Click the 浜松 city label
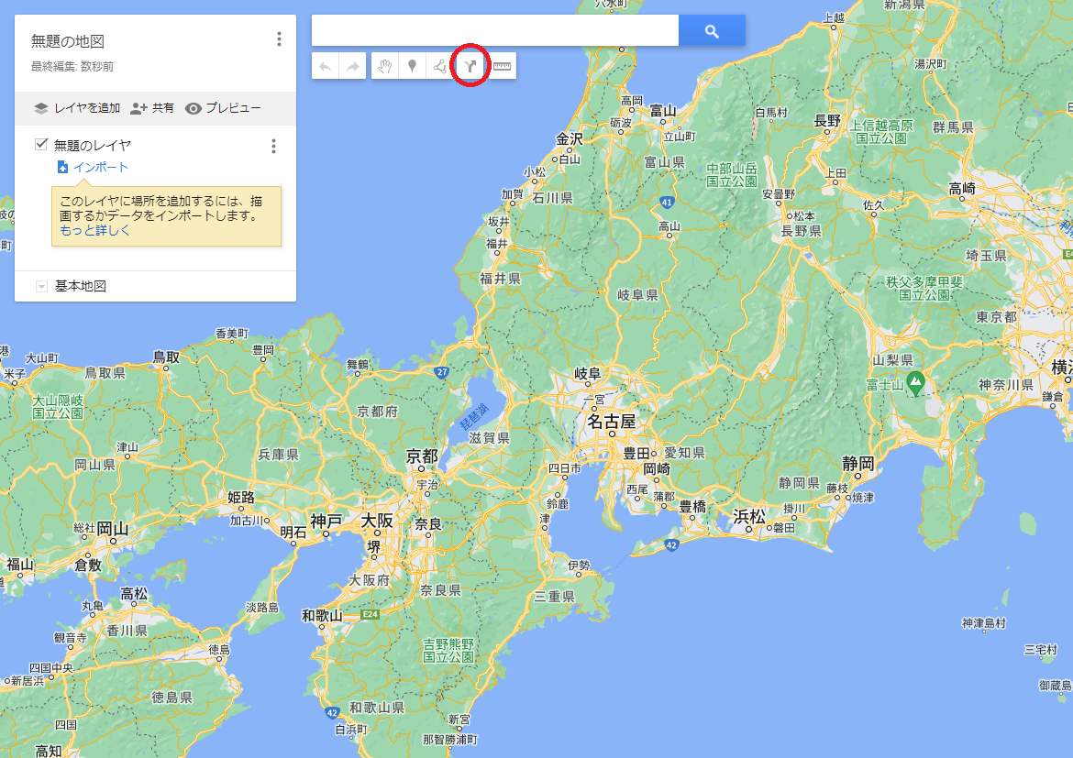 (748, 517)
